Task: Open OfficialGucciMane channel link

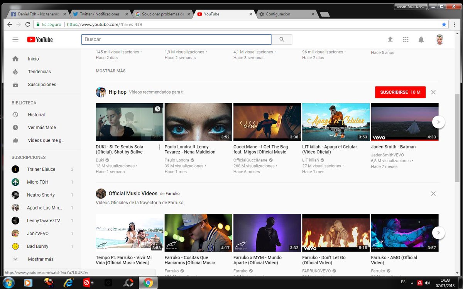Action: click(x=250, y=160)
